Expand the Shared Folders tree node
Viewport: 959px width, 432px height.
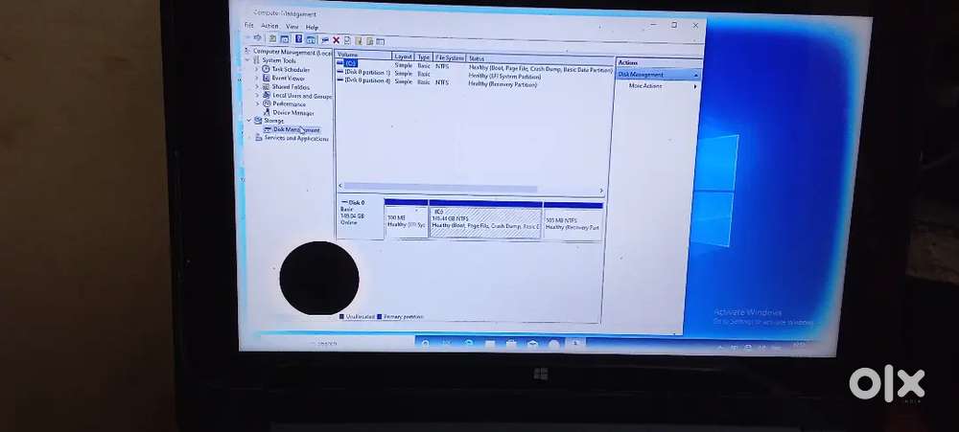tap(257, 86)
